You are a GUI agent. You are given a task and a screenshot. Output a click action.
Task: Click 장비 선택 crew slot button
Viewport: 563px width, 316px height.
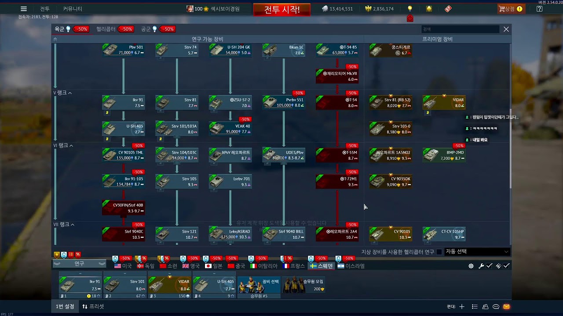pyautogui.click(x=259, y=285)
